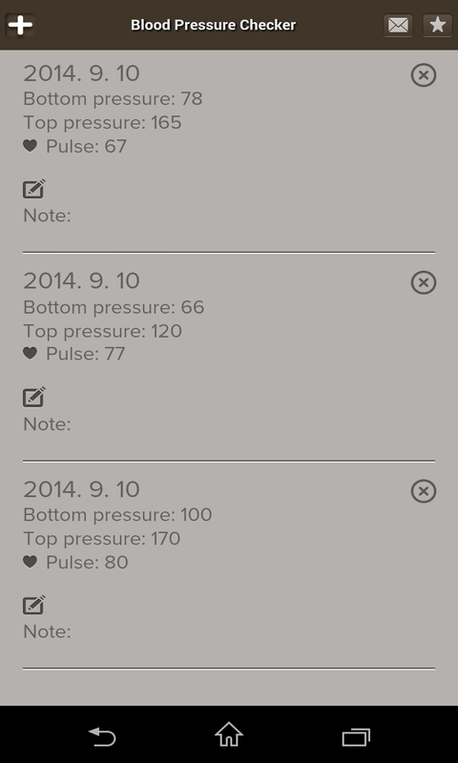Delete the record with pulse 80
458x763 pixels.
point(424,491)
